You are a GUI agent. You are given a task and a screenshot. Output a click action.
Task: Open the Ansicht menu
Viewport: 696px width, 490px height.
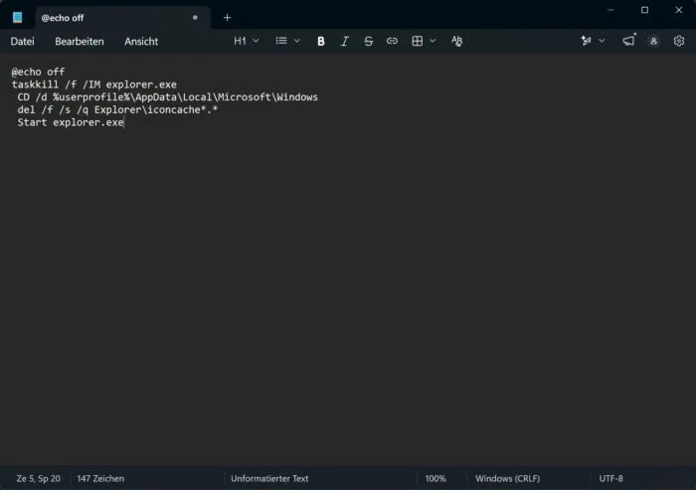coord(141,42)
